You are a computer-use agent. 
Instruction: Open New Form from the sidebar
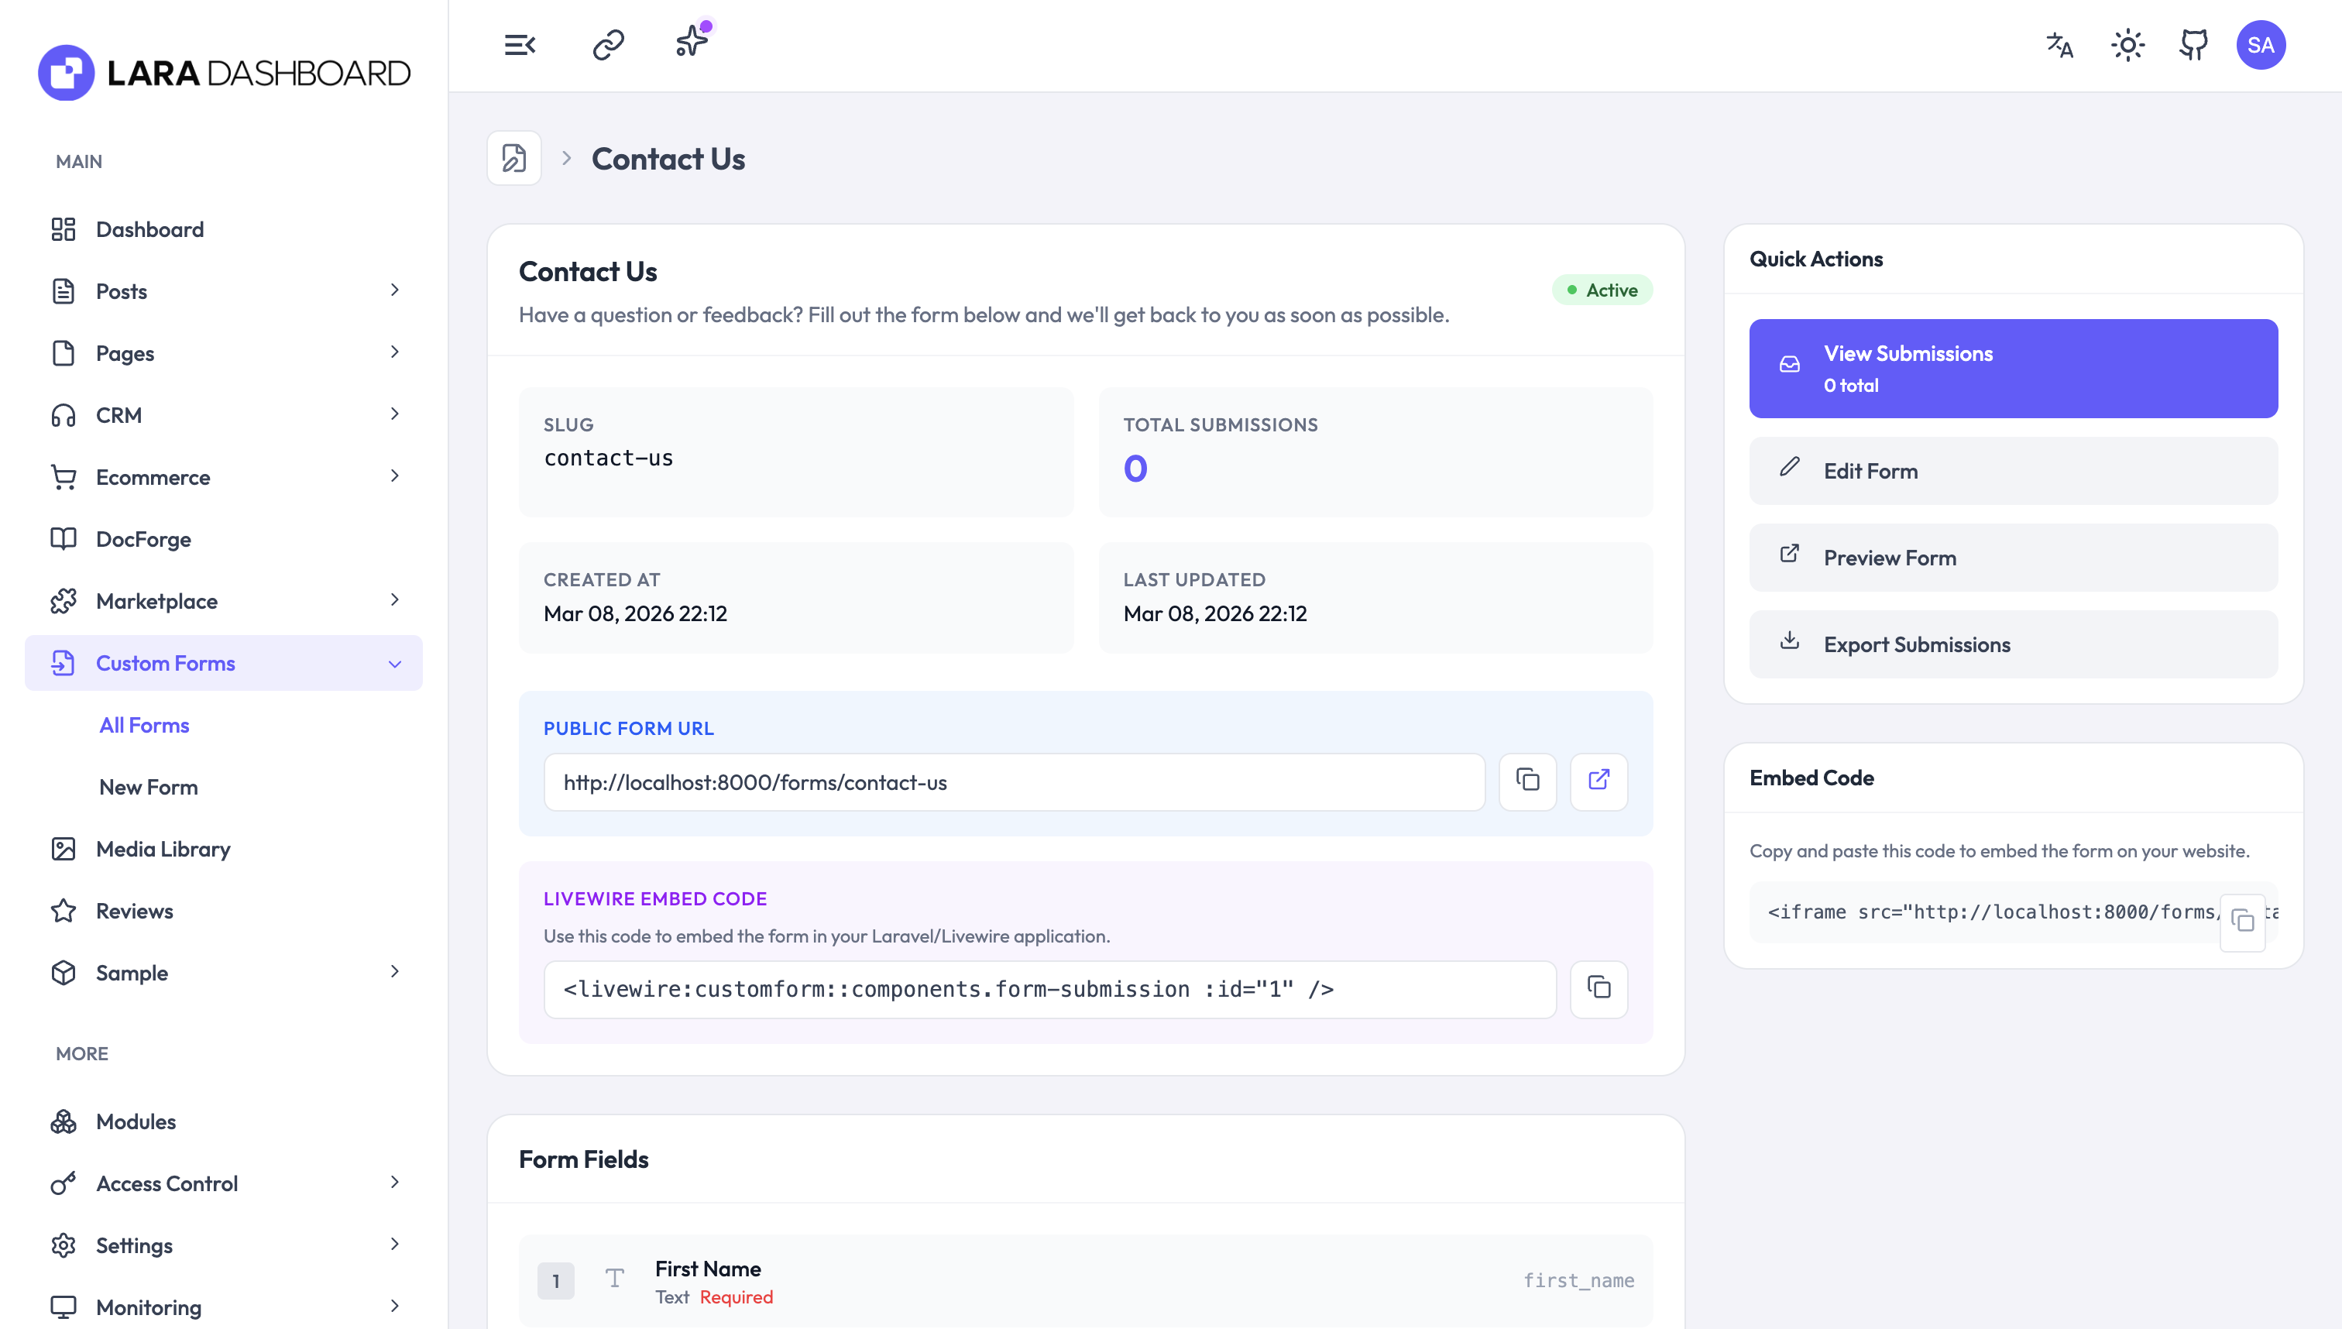point(149,786)
